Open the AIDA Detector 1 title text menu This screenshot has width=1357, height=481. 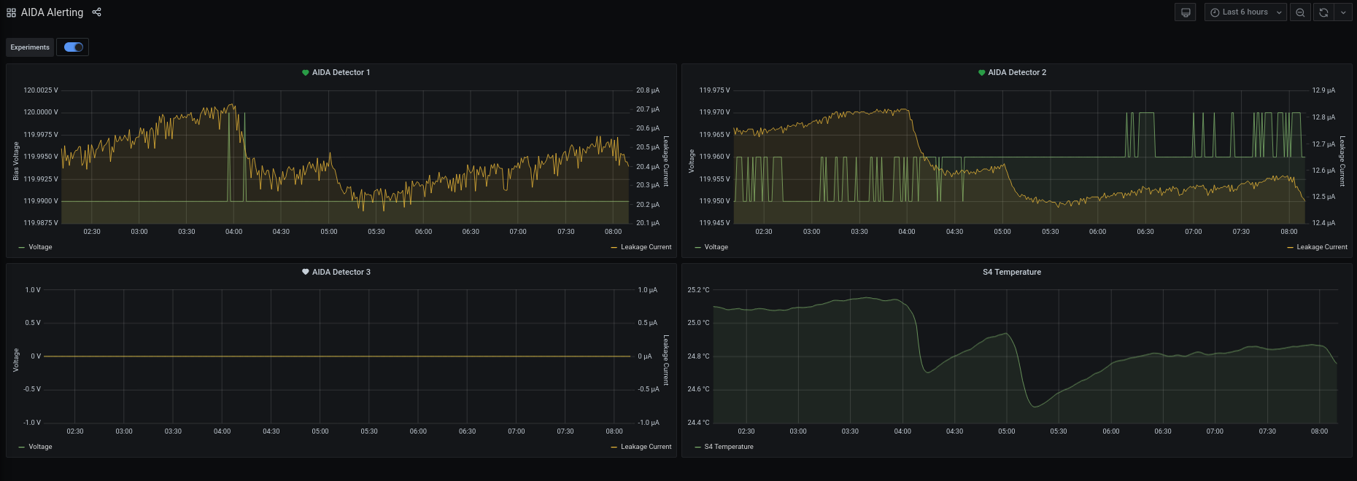click(341, 73)
